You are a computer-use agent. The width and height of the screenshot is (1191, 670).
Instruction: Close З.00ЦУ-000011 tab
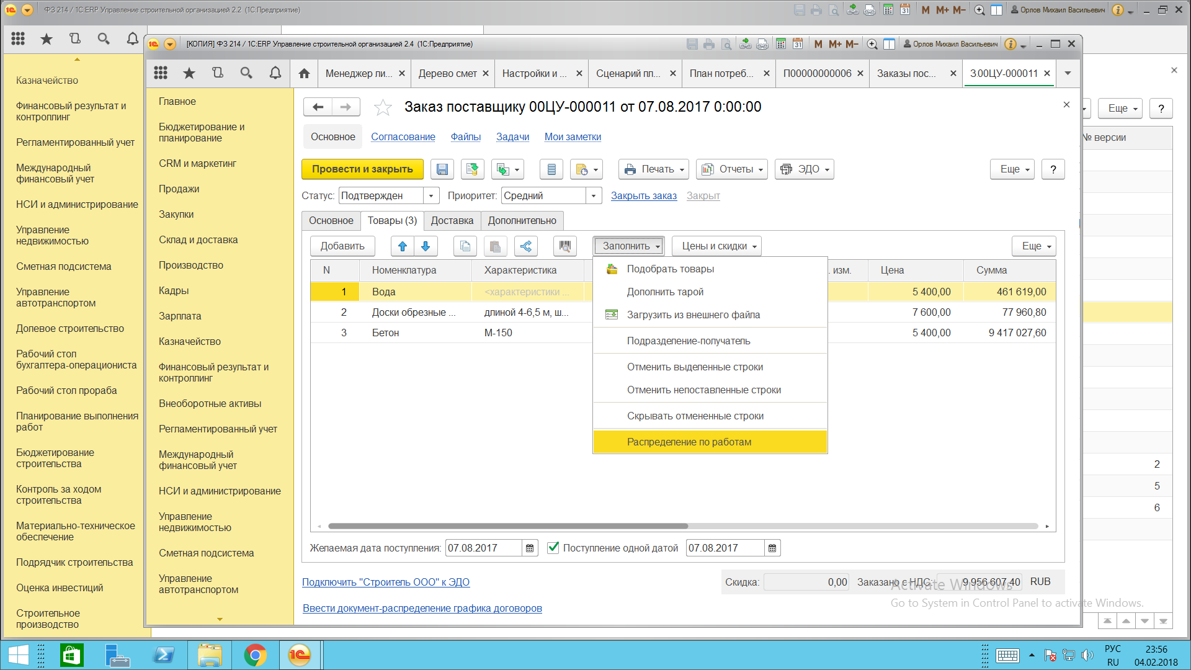pyautogui.click(x=1047, y=73)
